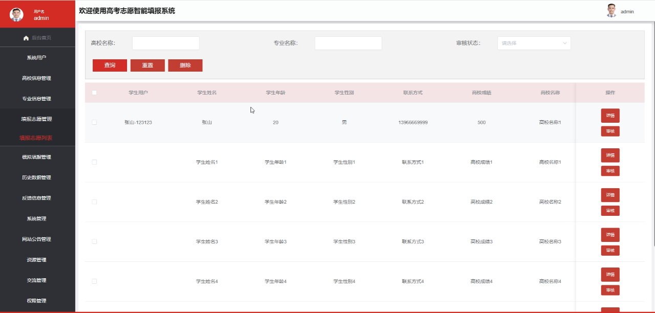
Task: Toggle the select-all checkbox in the table header
Action: click(x=94, y=93)
